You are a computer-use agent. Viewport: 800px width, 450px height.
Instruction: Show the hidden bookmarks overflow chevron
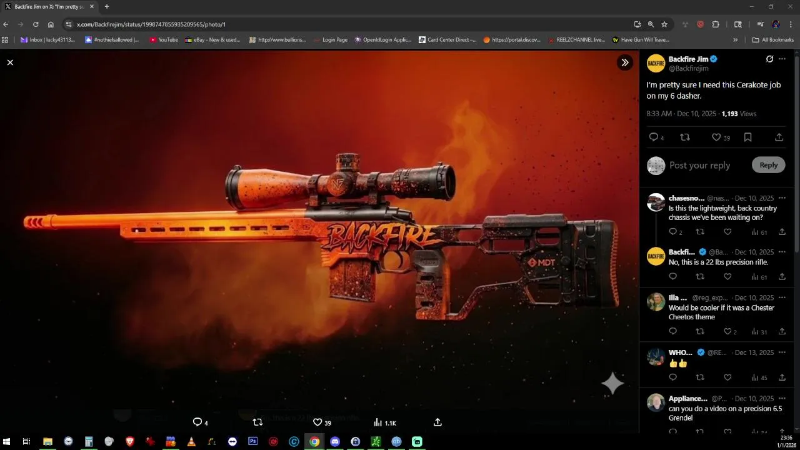pyautogui.click(x=735, y=39)
